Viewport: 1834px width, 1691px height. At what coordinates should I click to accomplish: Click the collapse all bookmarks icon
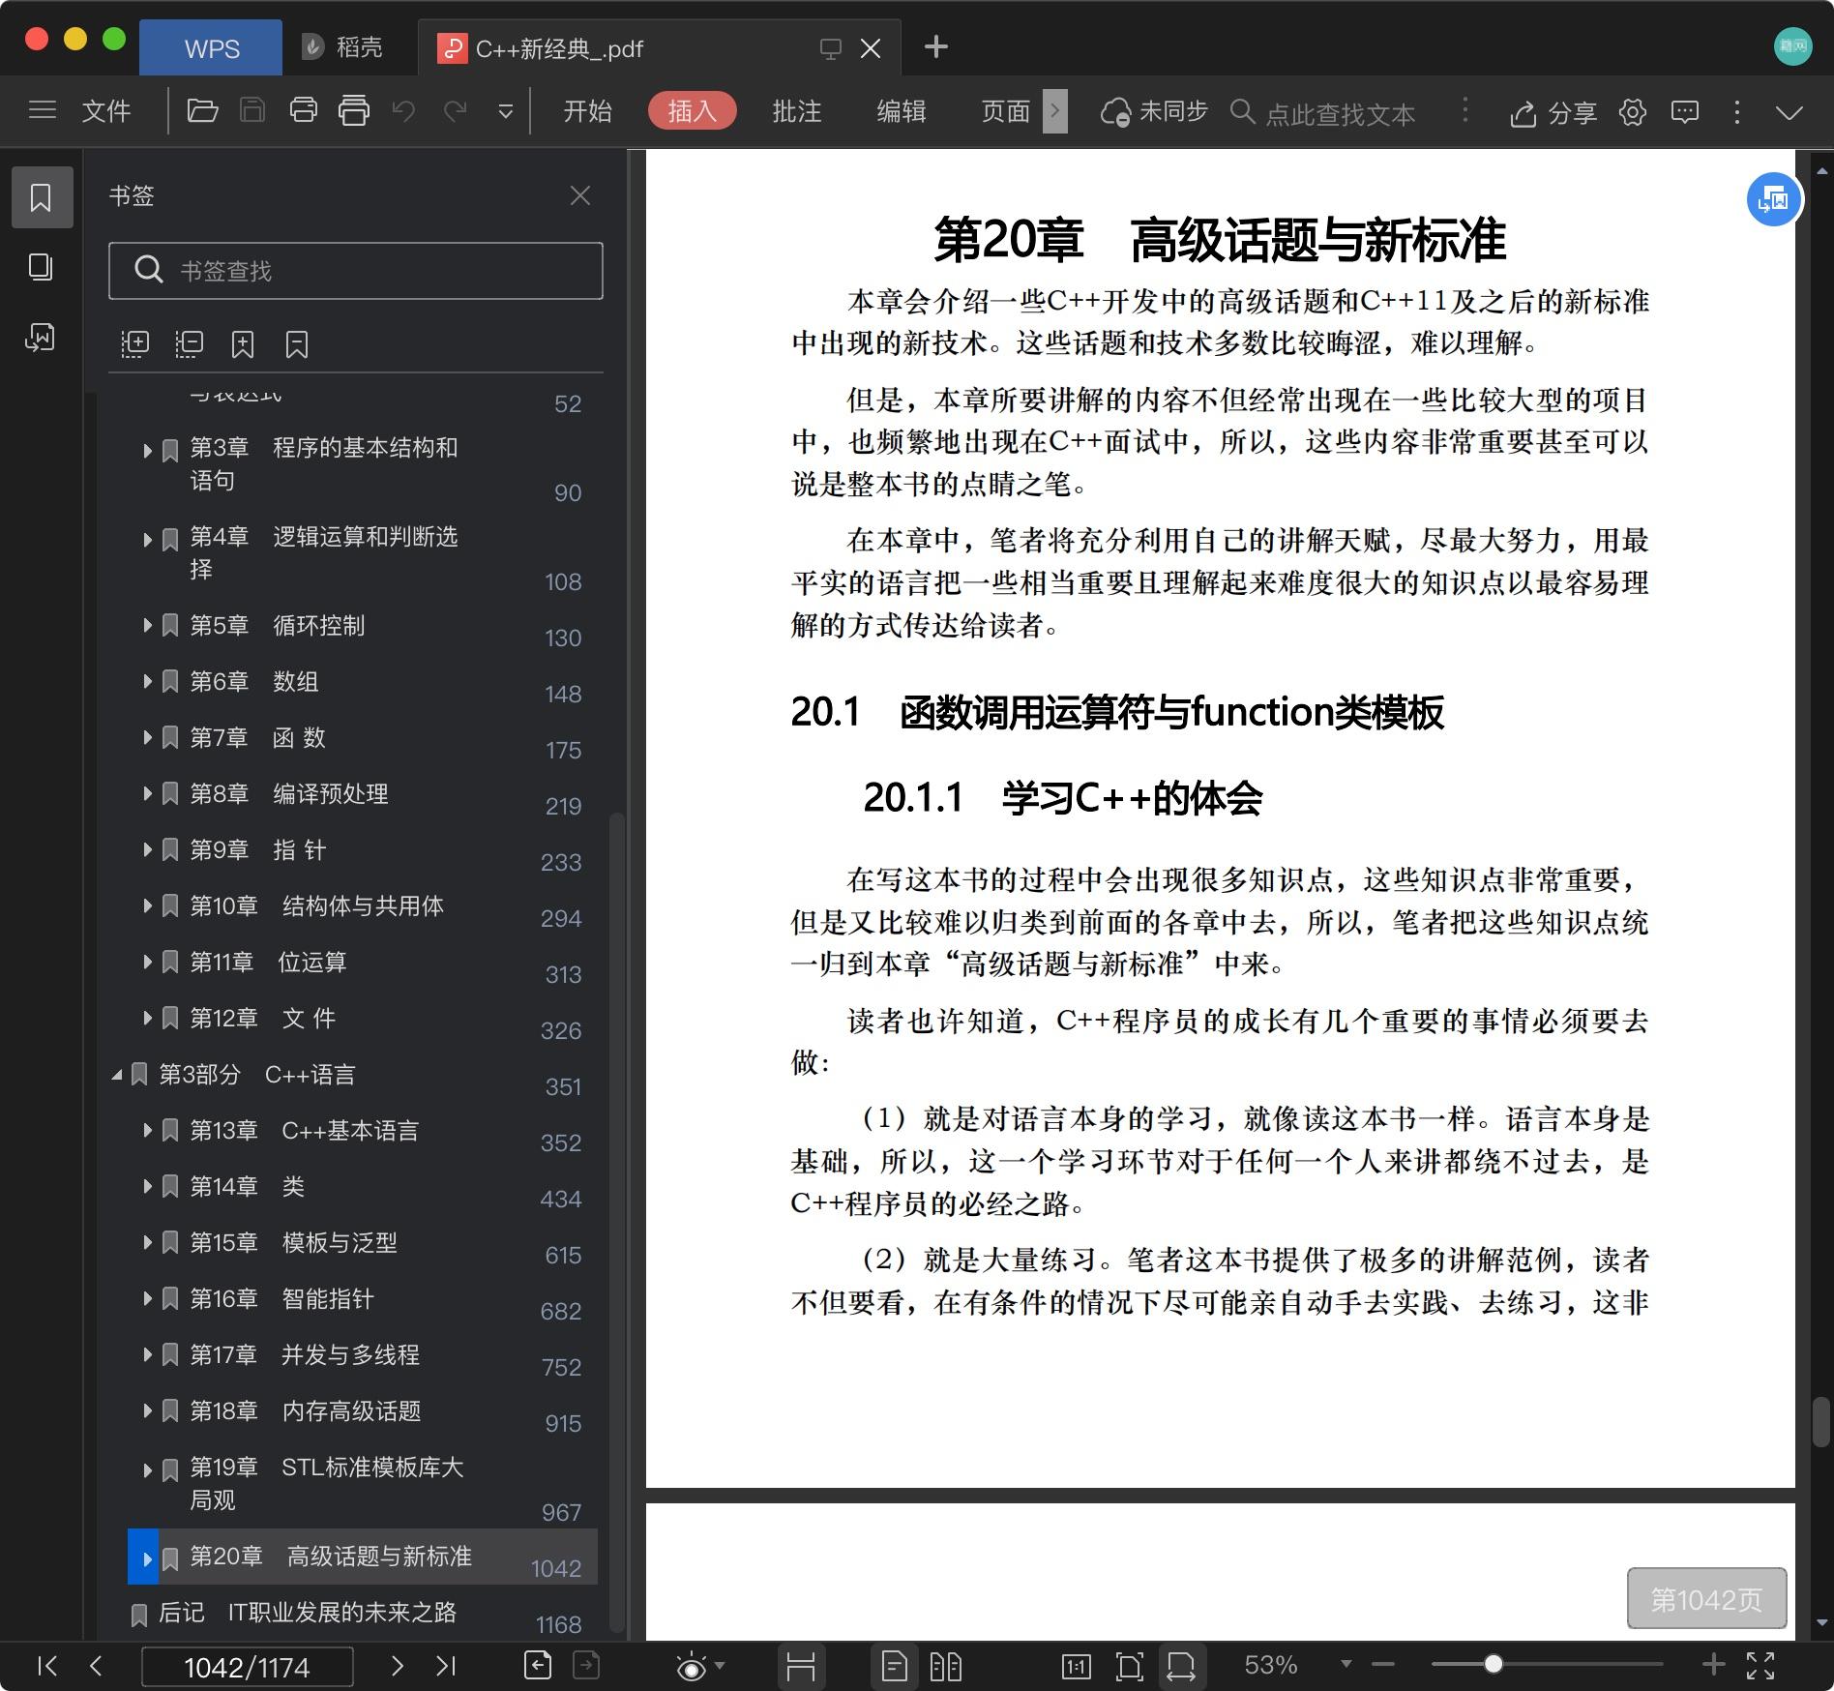click(189, 343)
